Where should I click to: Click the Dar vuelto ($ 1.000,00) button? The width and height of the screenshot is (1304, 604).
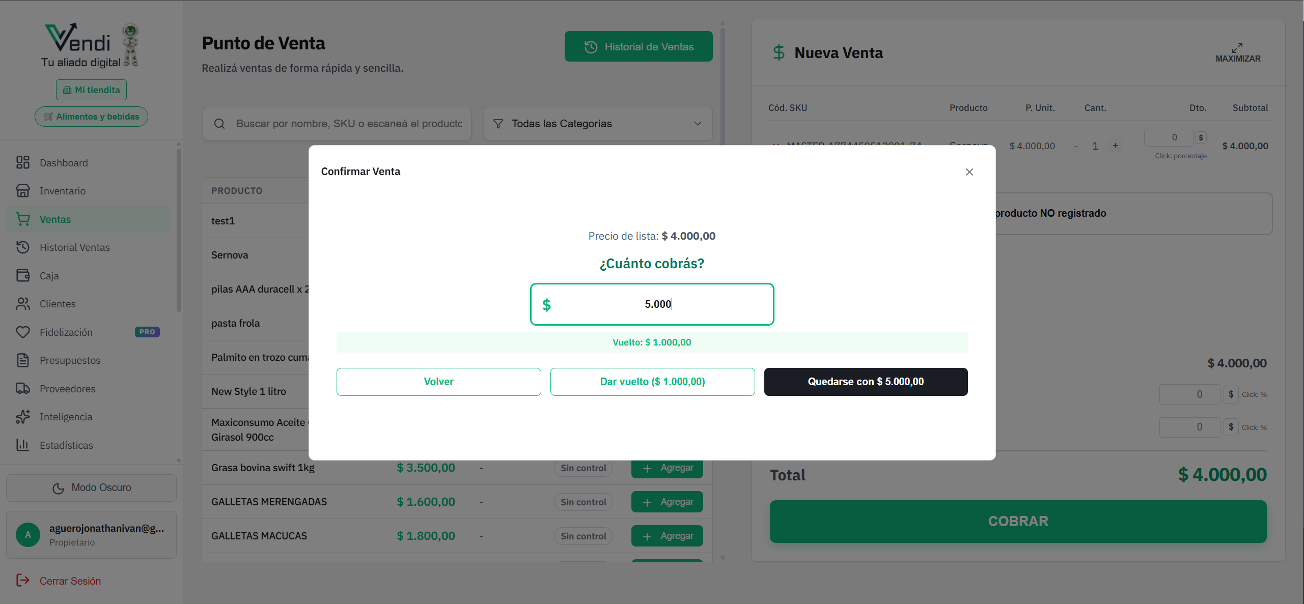point(652,382)
